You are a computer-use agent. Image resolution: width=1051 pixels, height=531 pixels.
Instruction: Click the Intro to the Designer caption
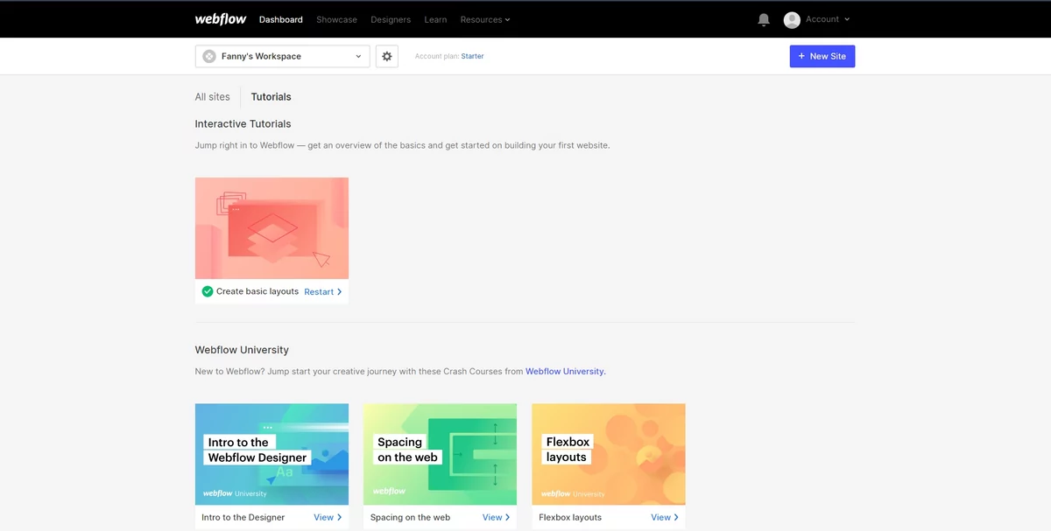243,517
